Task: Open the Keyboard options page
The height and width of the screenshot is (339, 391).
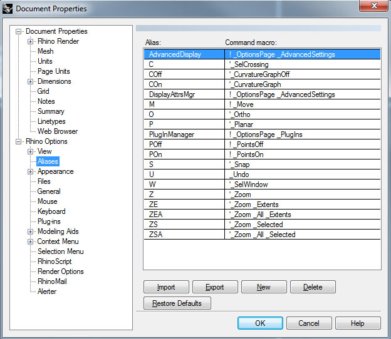Action: [51, 211]
